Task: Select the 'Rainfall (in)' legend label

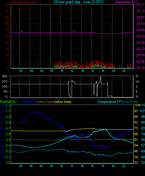Action: coord(8,102)
